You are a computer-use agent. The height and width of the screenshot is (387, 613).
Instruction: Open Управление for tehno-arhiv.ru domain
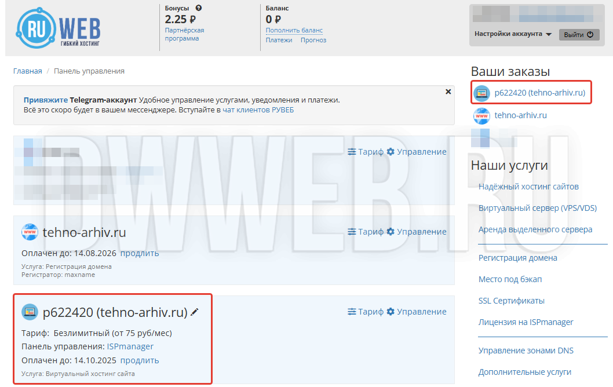(417, 232)
